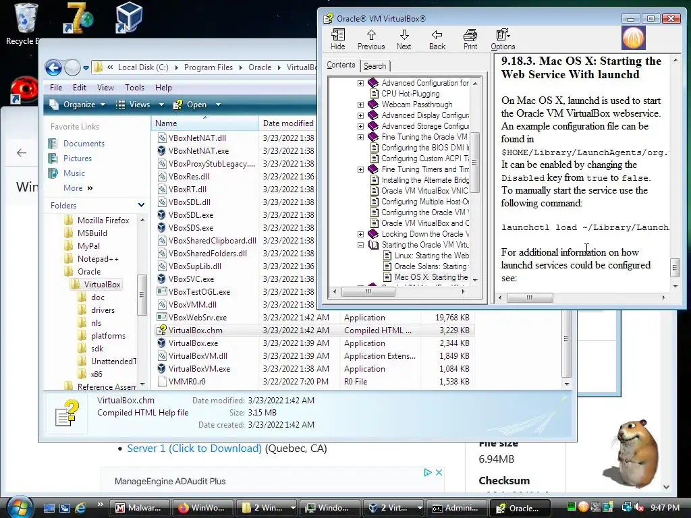Click the help topic horizontal scrollbar thumb
The width and height of the screenshot is (691, 518).
pyautogui.click(x=530, y=297)
